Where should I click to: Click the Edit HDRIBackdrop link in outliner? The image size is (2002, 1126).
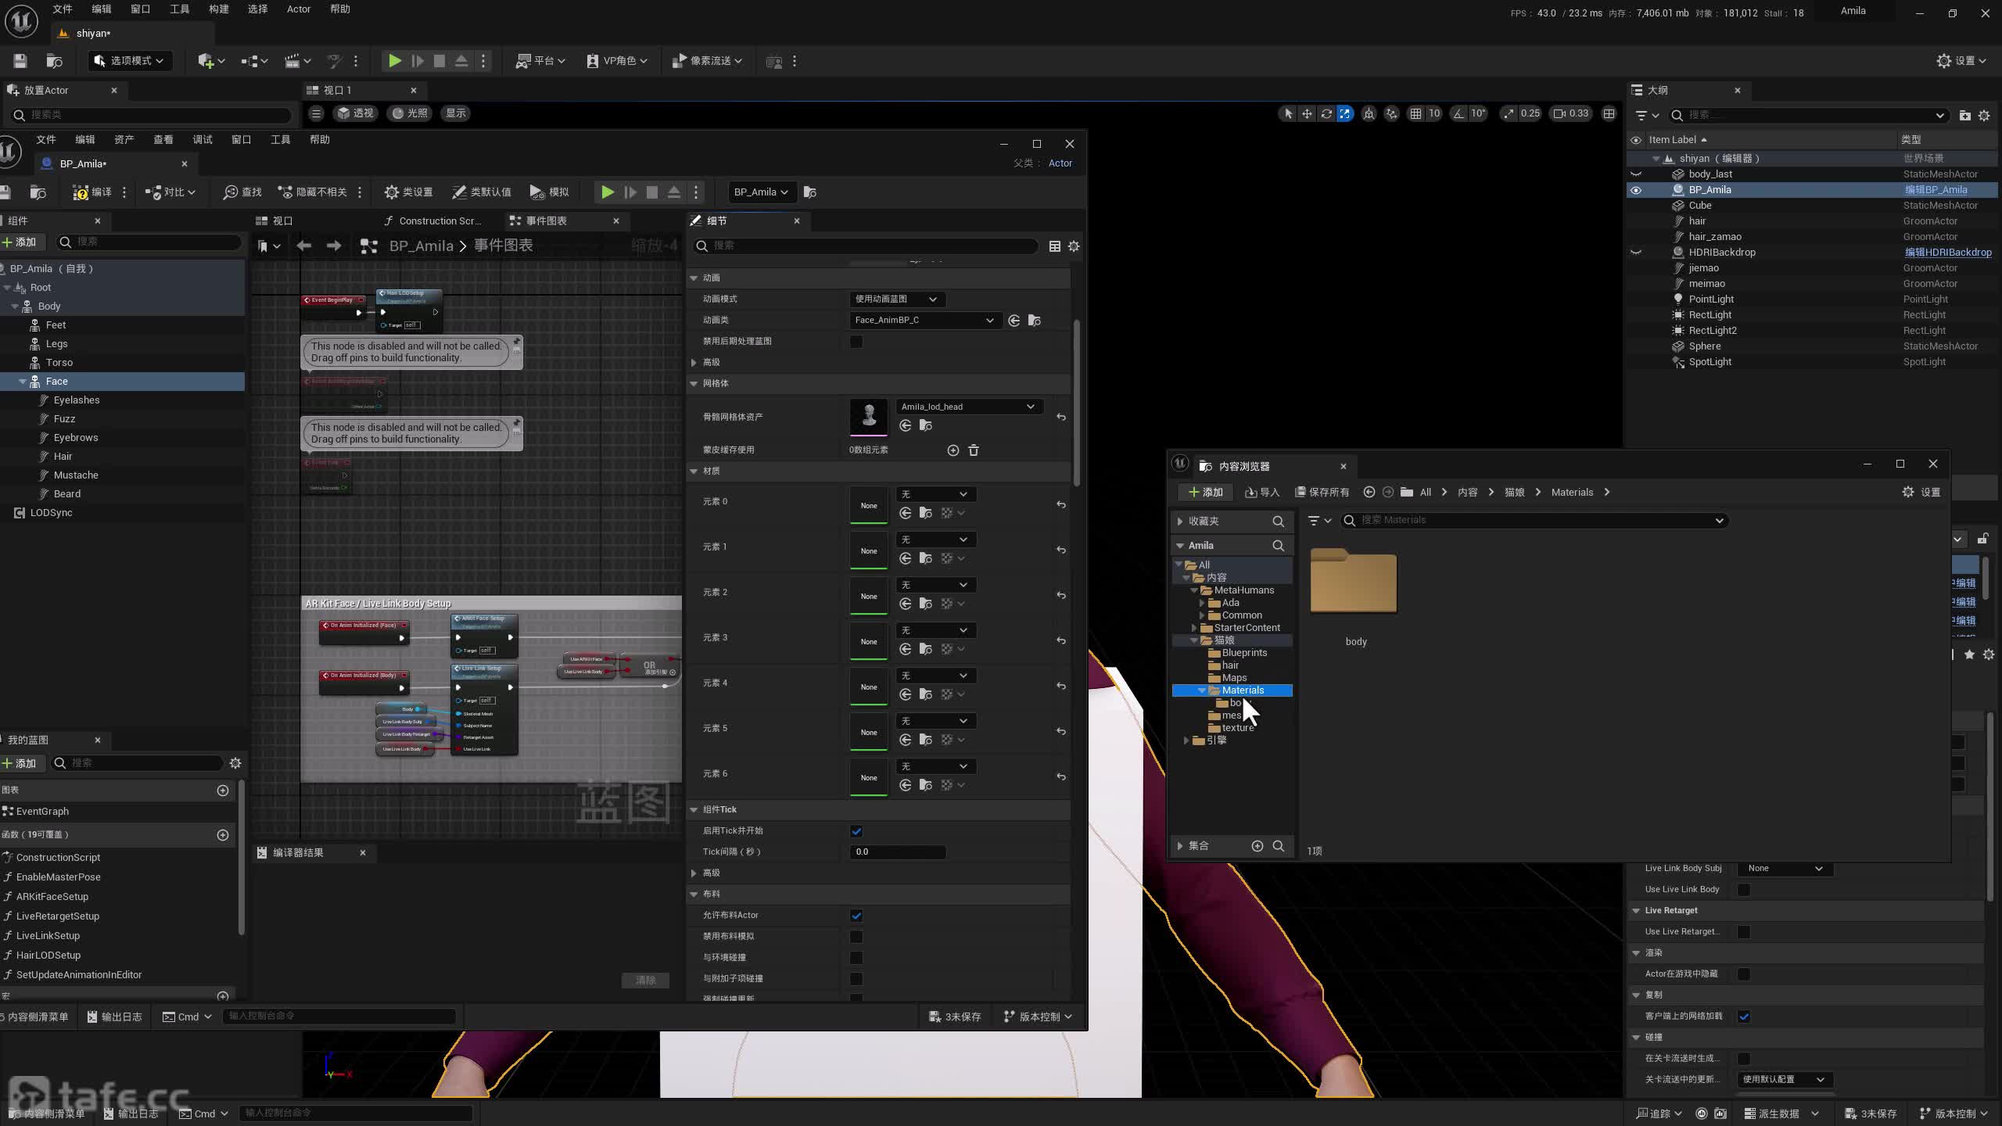click(1948, 253)
